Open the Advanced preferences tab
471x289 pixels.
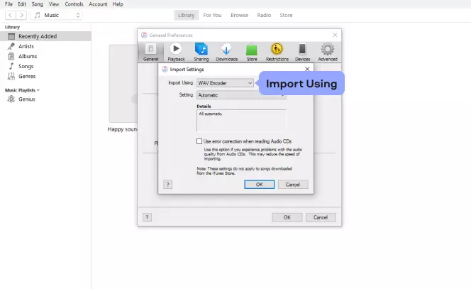(x=328, y=52)
